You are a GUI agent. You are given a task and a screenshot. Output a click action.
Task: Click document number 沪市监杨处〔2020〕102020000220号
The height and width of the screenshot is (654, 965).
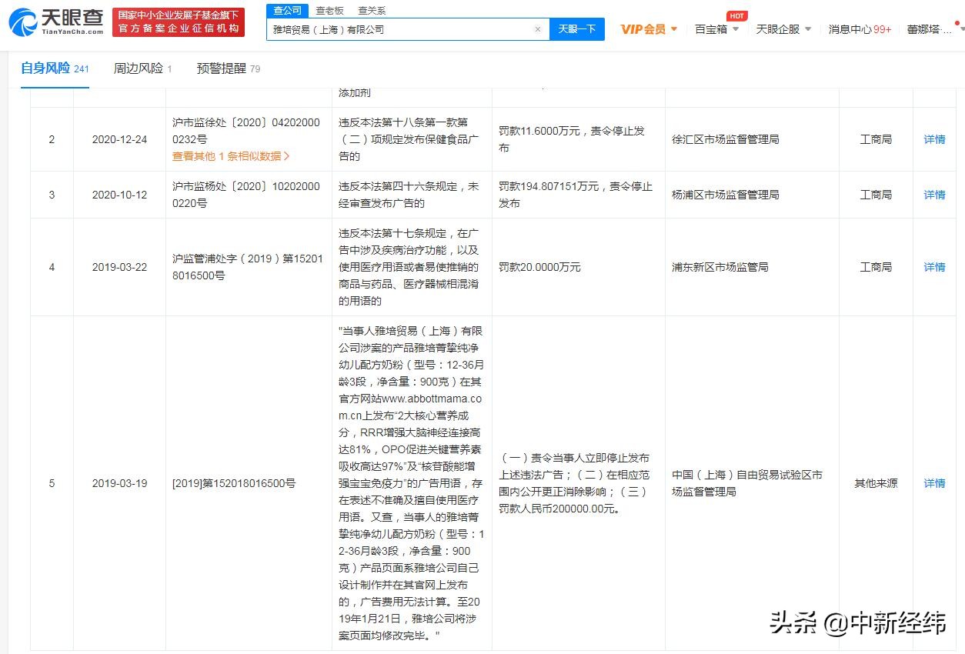(246, 195)
